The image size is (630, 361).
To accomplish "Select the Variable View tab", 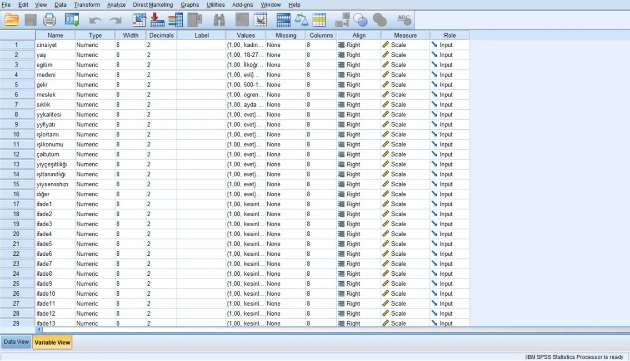I will point(52,342).
